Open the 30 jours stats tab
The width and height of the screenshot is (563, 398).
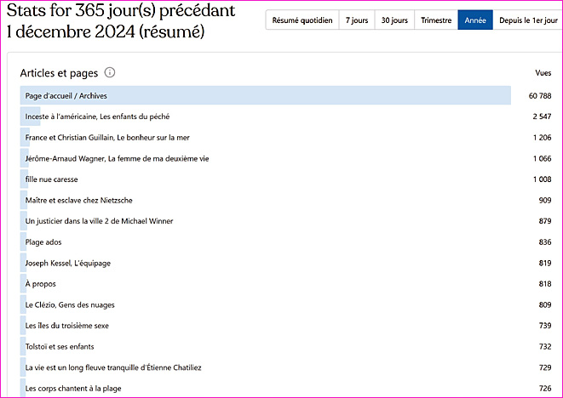pyautogui.click(x=394, y=20)
